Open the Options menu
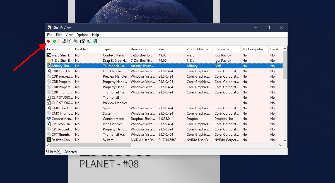The height and width of the screenshot is (183, 335). [82, 35]
